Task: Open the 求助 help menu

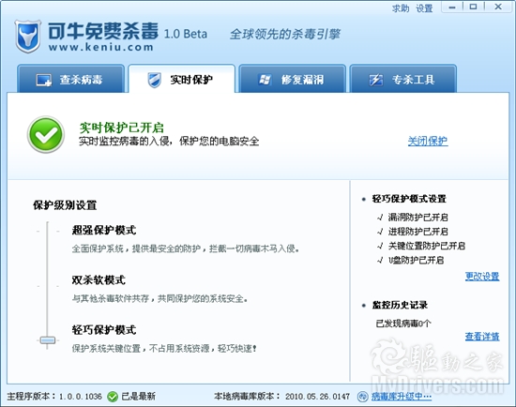Action: 401,8
